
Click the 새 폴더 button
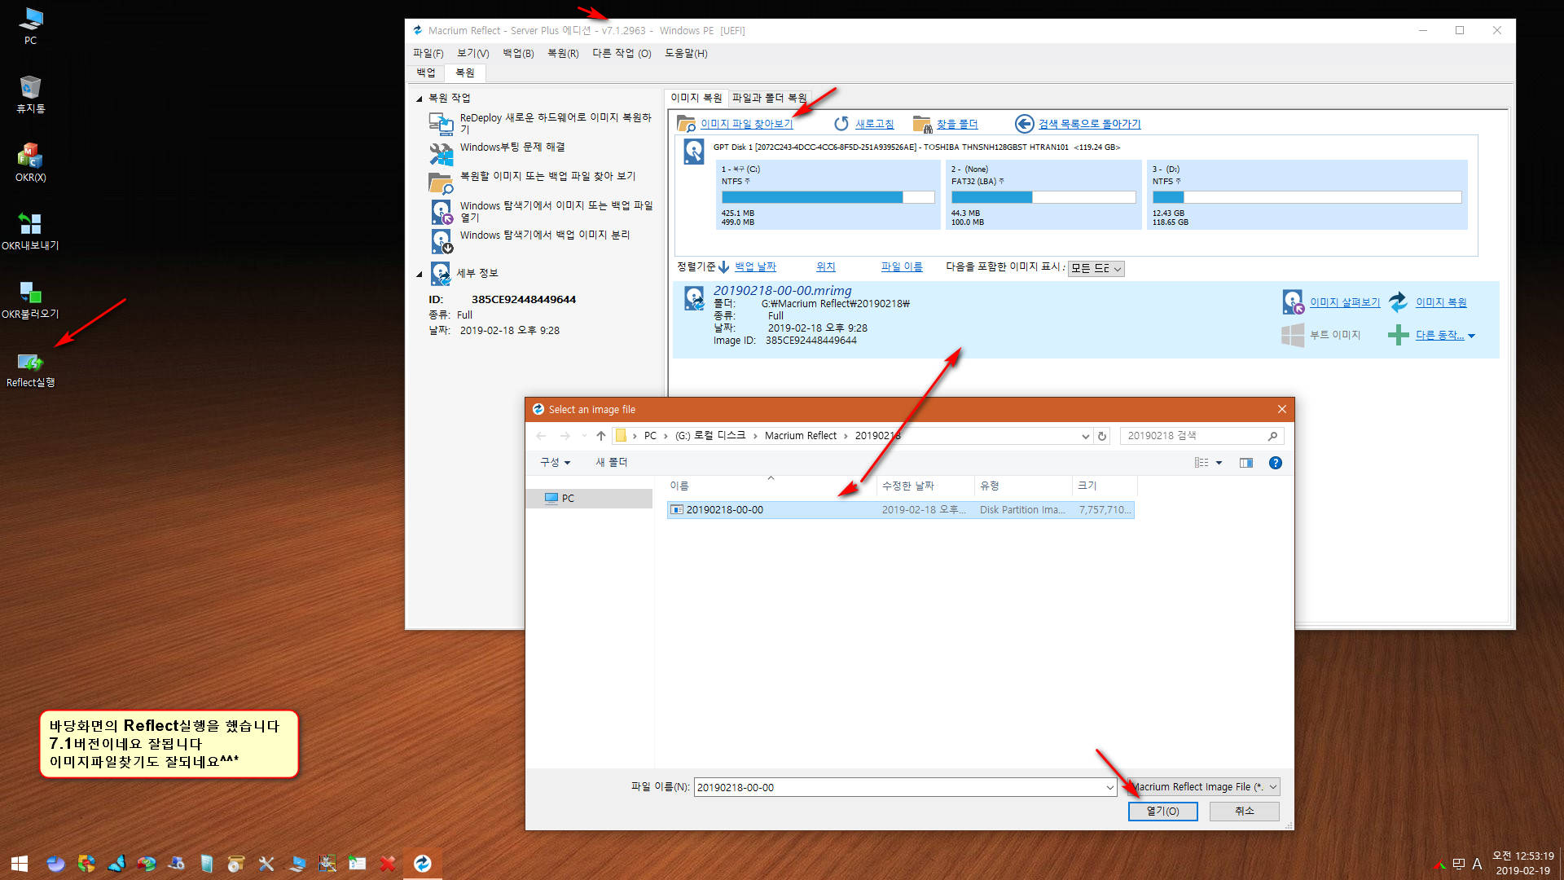tap(611, 463)
